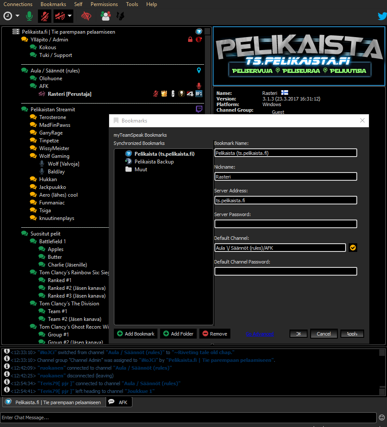Open the Help menu
The height and width of the screenshot is (427, 387).
tap(151, 4)
